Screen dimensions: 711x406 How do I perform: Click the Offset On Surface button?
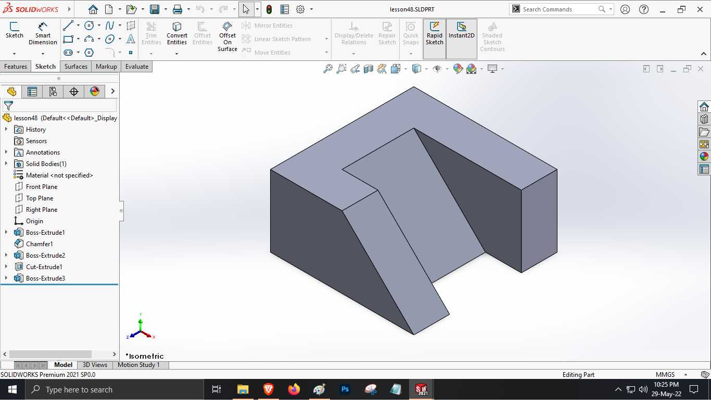click(227, 36)
